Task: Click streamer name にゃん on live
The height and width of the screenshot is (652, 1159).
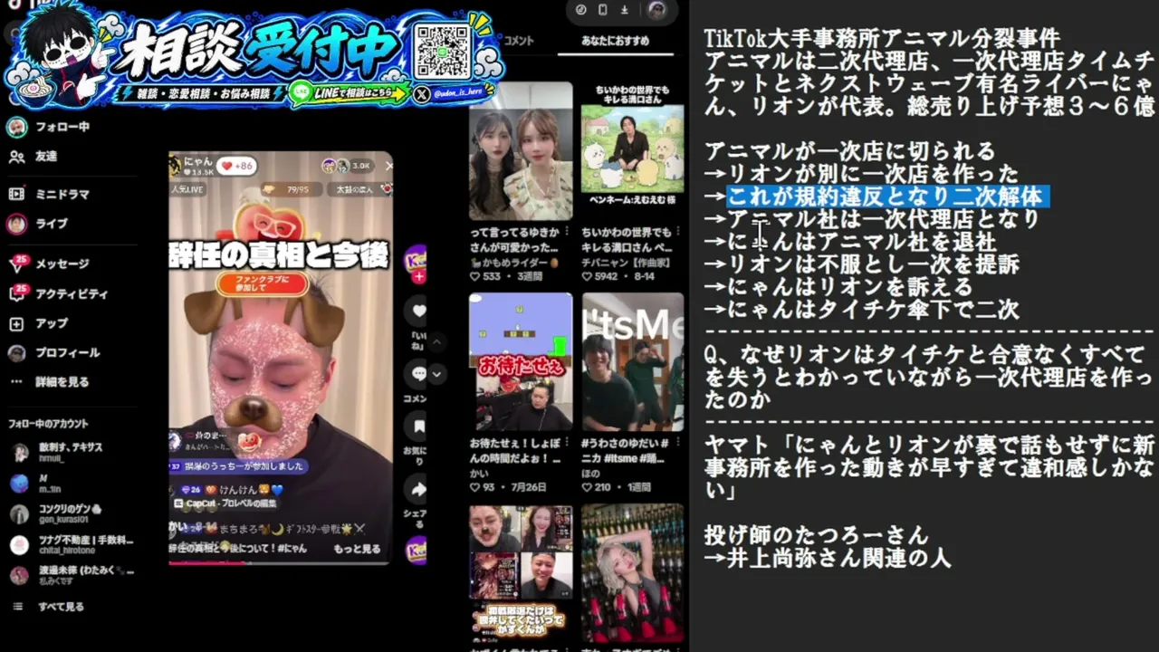Action: [197, 161]
